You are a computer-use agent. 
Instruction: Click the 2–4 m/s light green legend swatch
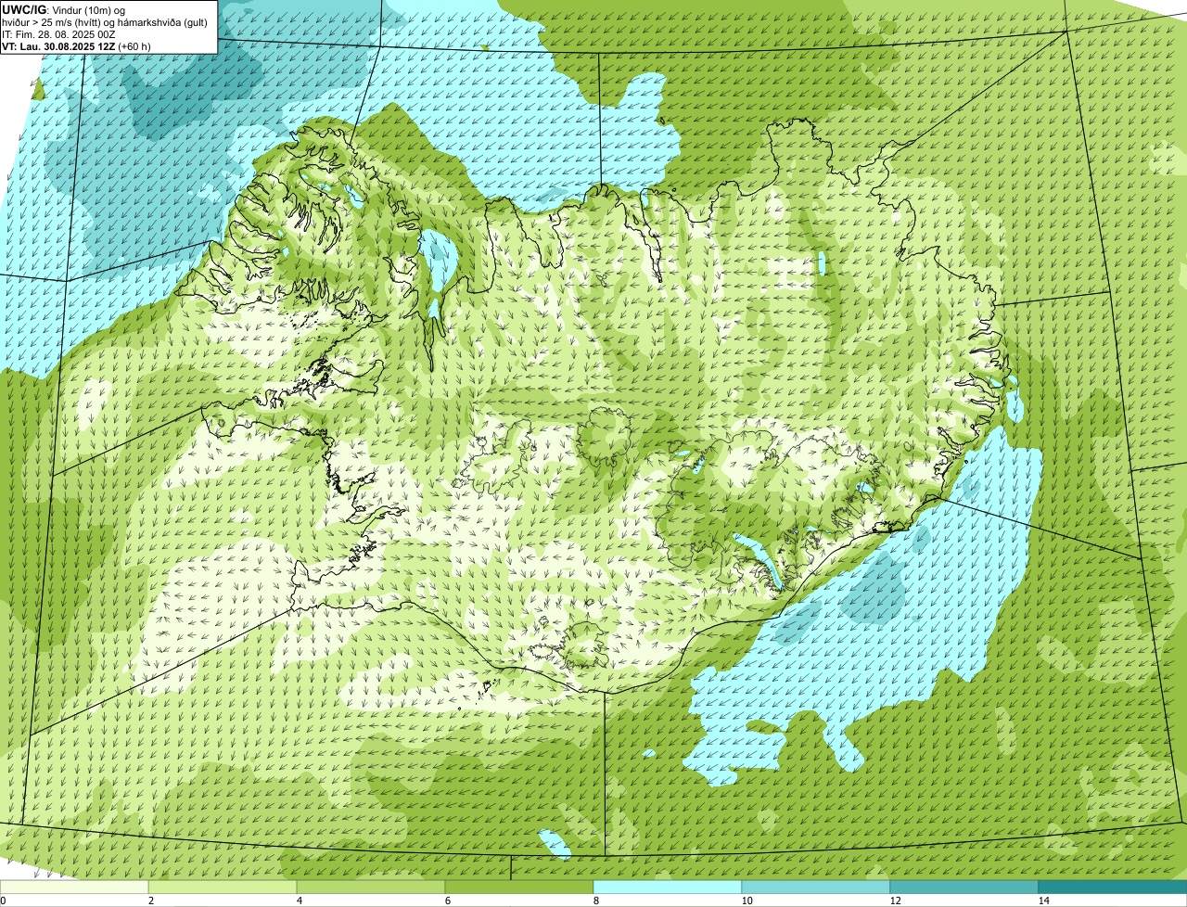click(x=223, y=887)
